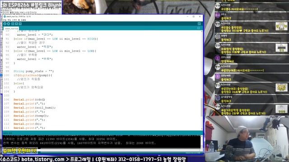Image resolution: width=289 pixels, height=162 pixels.
Task: Click the sticker image beside the 오봉수 attendance message
Action: (x=281, y=26)
